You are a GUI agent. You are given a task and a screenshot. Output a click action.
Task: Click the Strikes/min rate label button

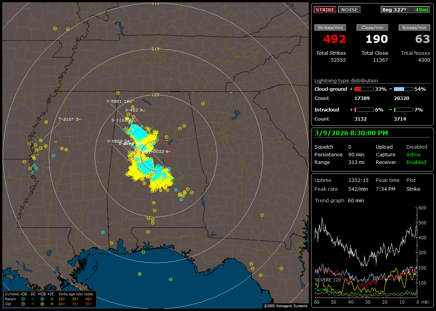point(330,28)
